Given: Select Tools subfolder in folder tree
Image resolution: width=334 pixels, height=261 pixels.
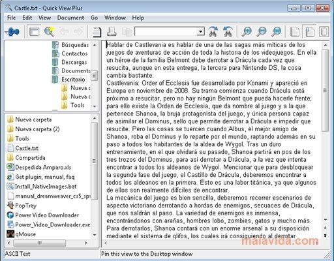Looking at the screenshot, I should (73, 105).
